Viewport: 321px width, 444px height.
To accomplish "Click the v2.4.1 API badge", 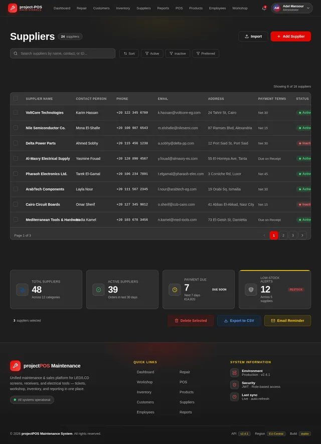I will [x=244, y=433].
